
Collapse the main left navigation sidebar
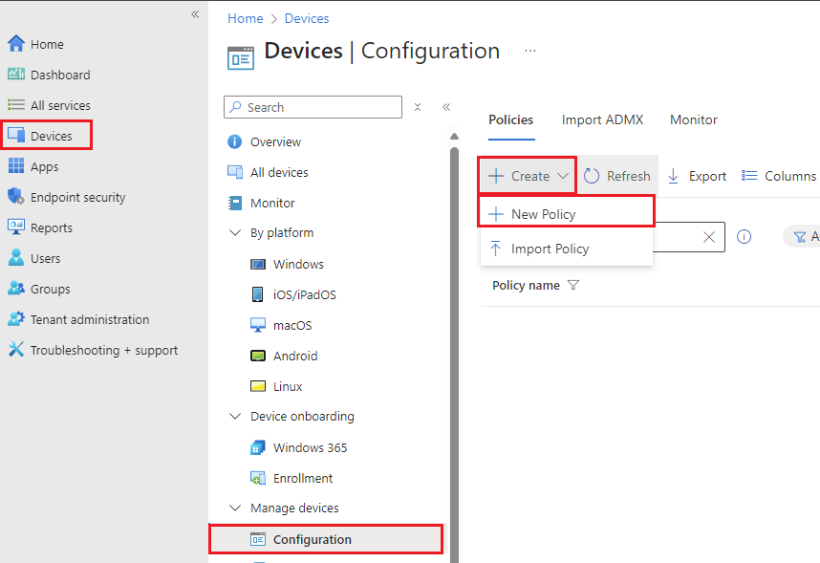click(x=195, y=14)
